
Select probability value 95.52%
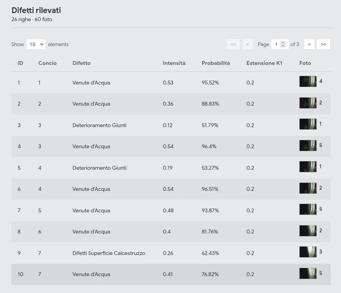pos(210,83)
